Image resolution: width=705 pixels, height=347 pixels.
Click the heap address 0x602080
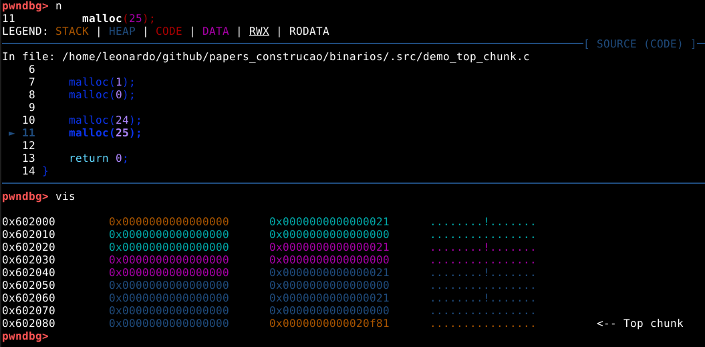(x=29, y=324)
